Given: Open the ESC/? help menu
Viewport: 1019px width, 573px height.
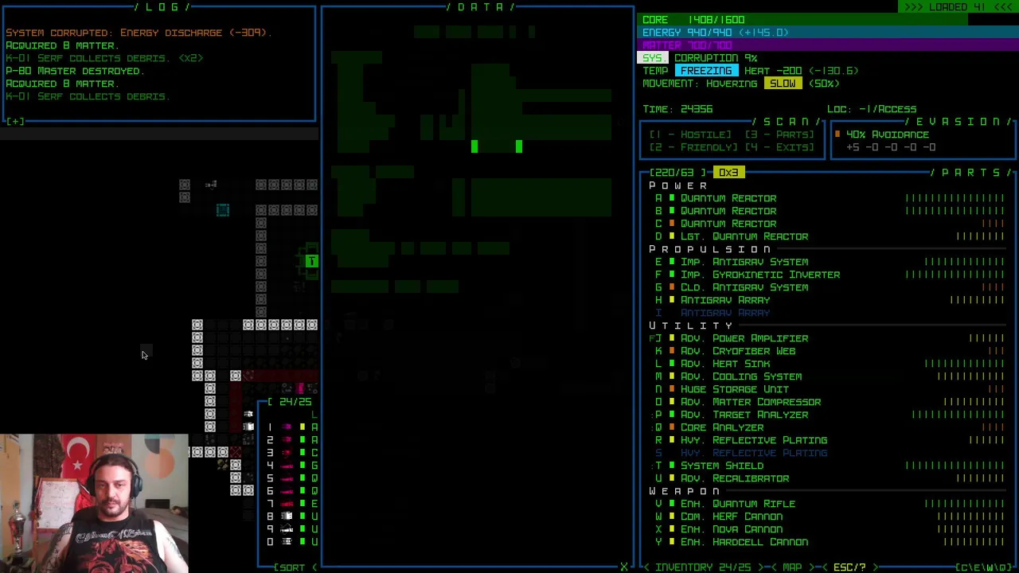Looking at the screenshot, I should pyautogui.click(x=849, y=567).
